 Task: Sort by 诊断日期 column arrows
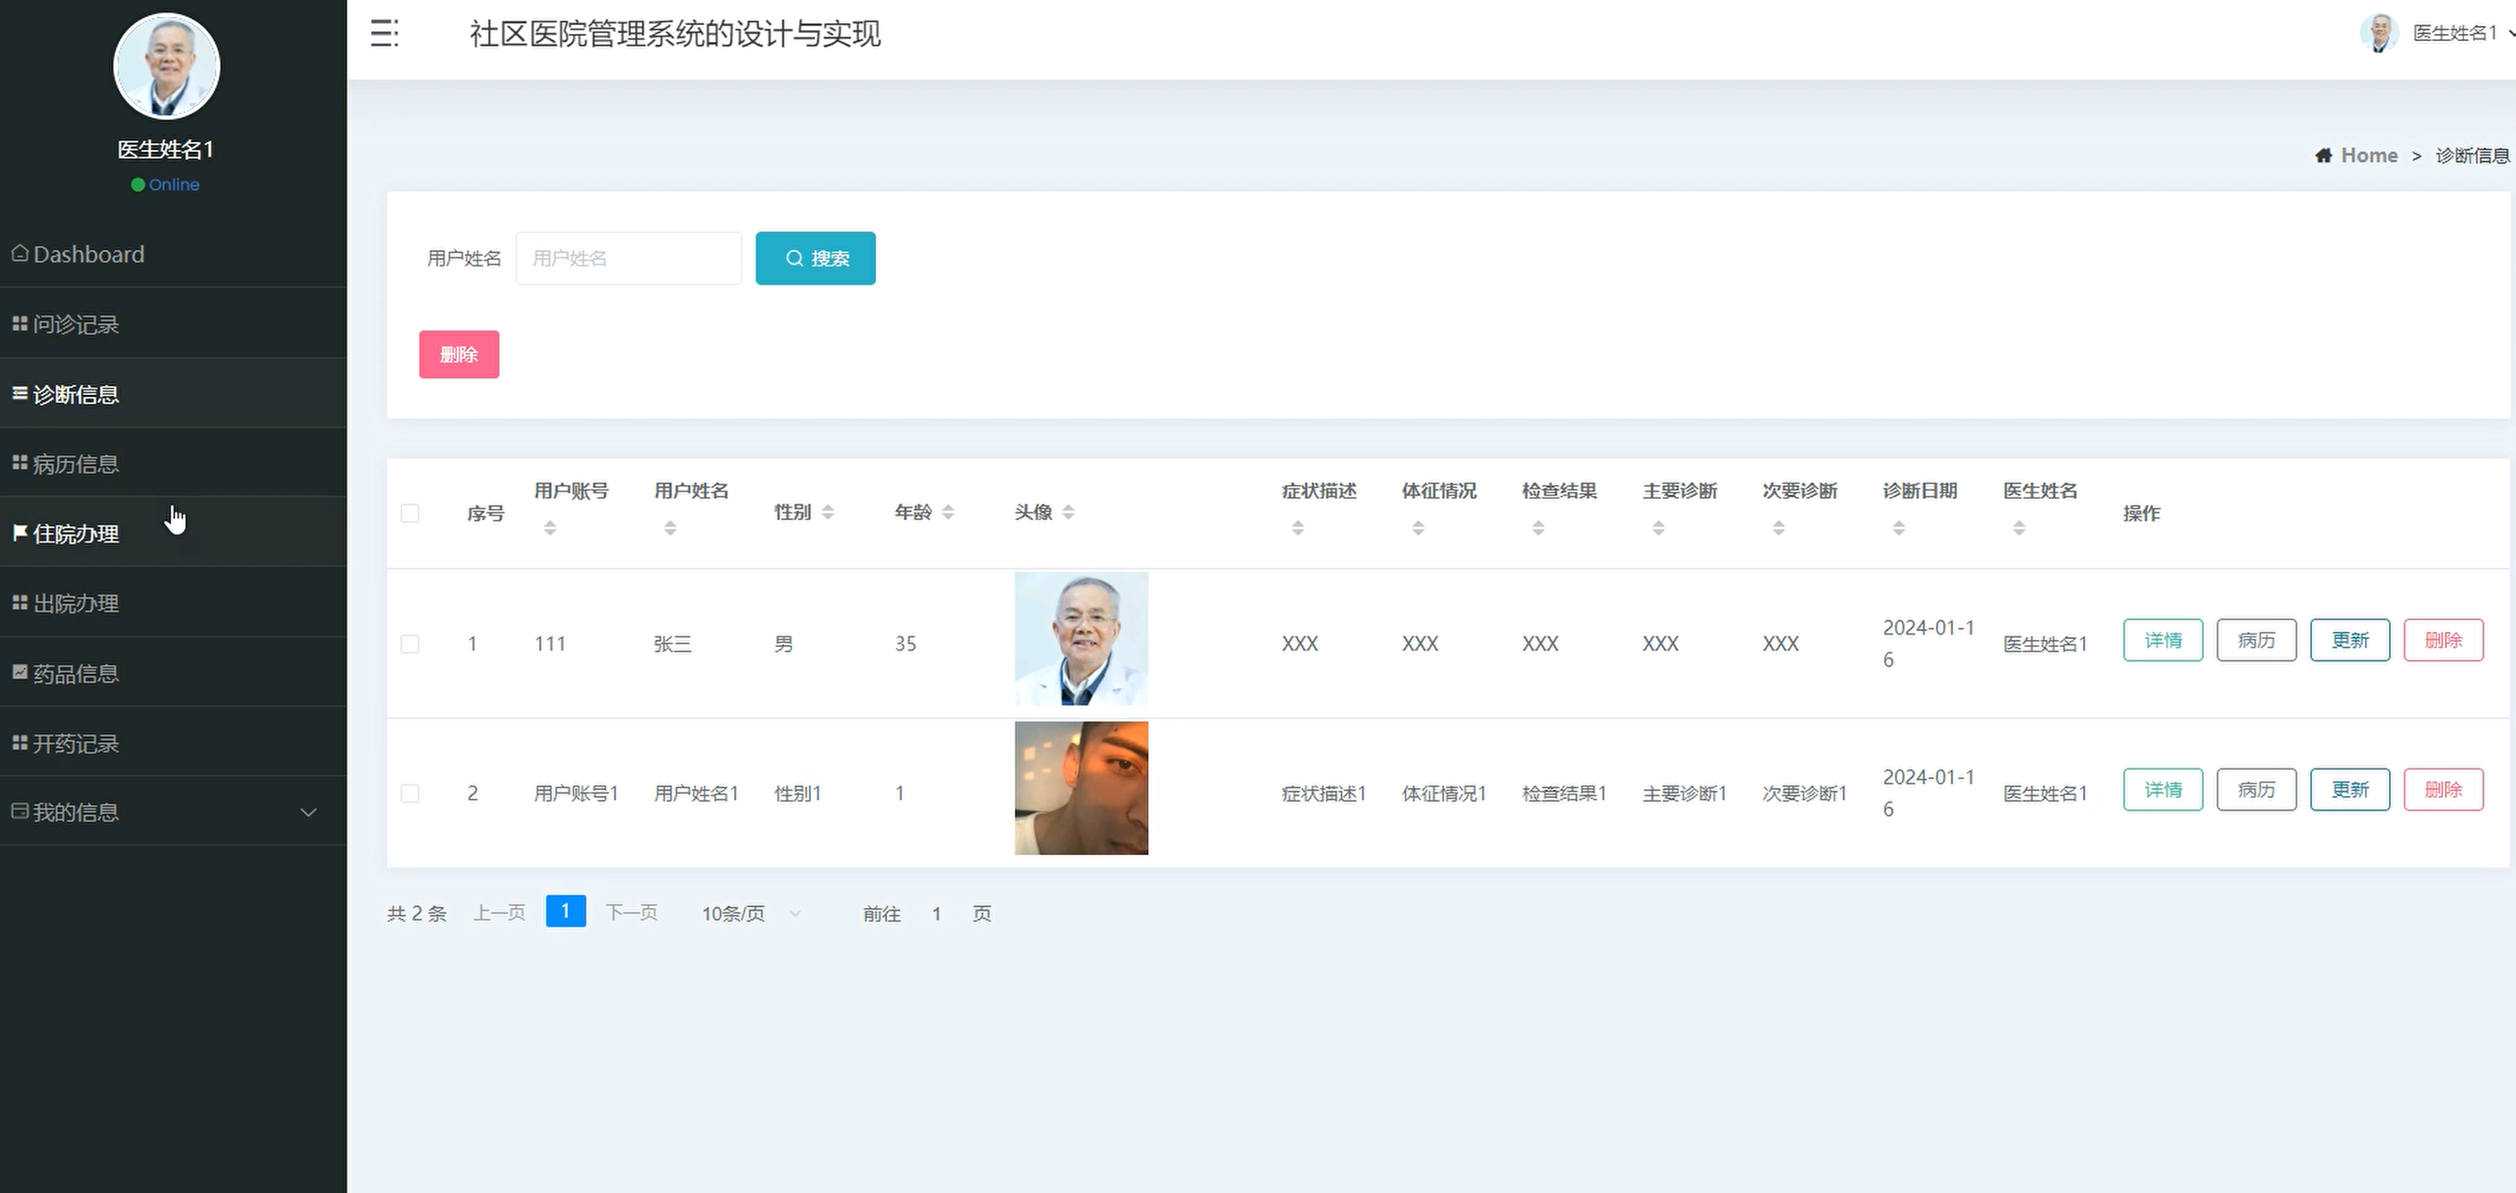pos(1899,528)
